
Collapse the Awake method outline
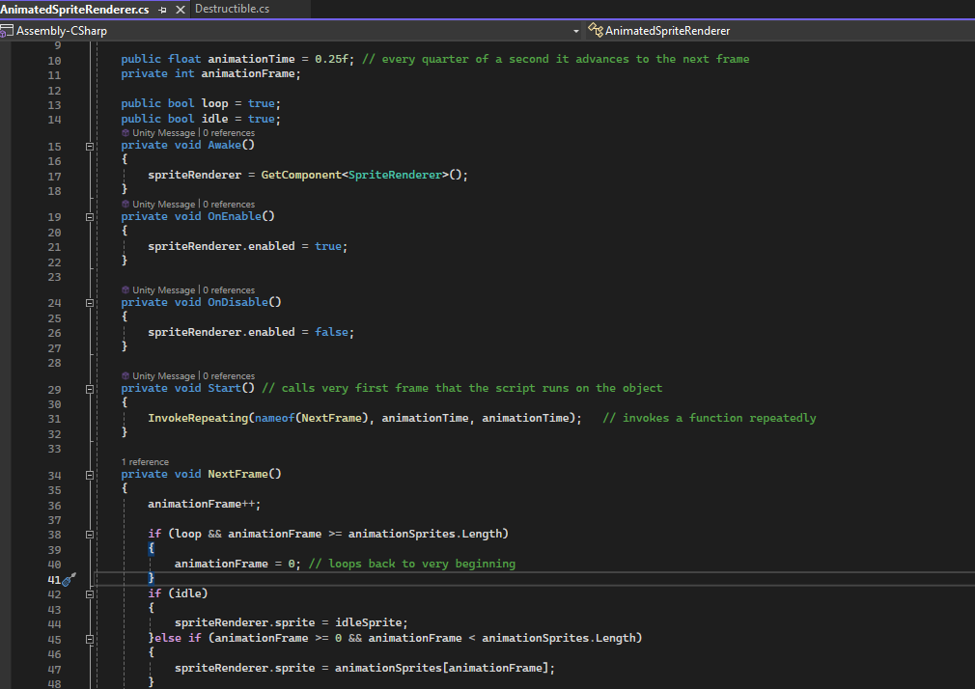click(90, 146)
